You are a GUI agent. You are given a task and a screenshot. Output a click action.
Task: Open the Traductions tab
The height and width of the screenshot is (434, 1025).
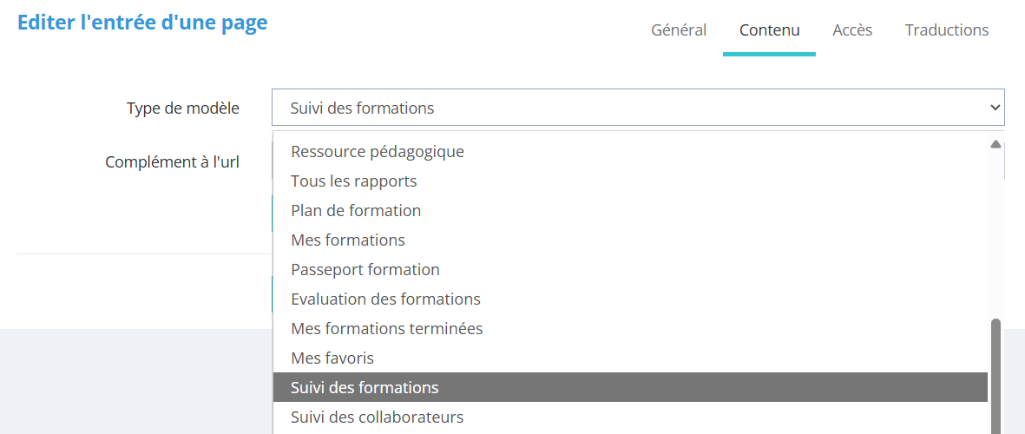point(947,30)
